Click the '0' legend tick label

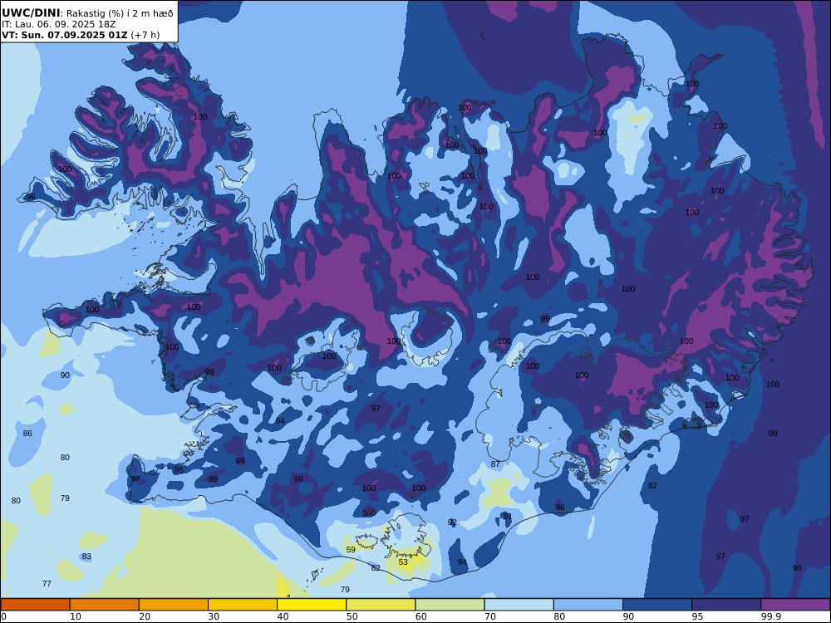point(3,616)
